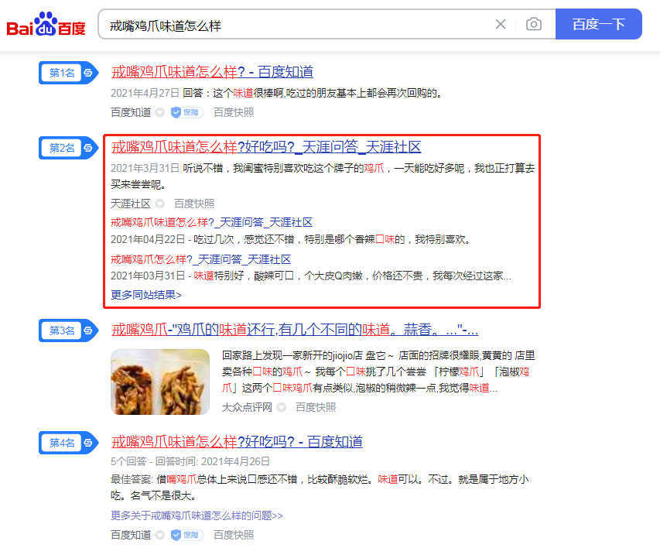Expand the dropdown arrow next to 百度知道 in first result
Viewport: 660px width, 548px height.
(159, 112)
